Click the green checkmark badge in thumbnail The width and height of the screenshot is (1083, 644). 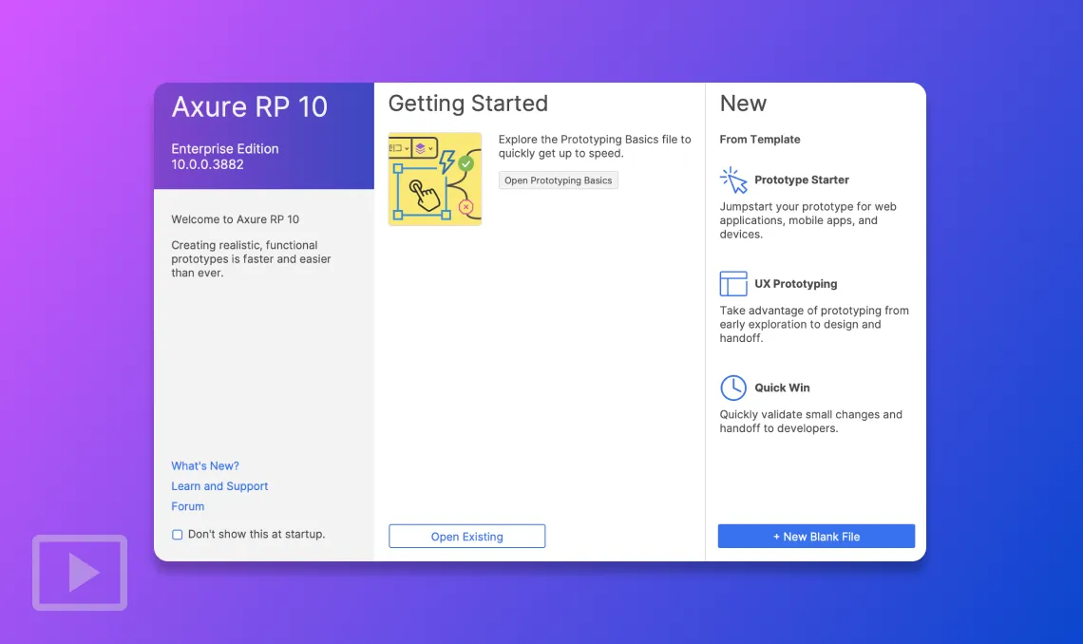click(x=465, y=163)
